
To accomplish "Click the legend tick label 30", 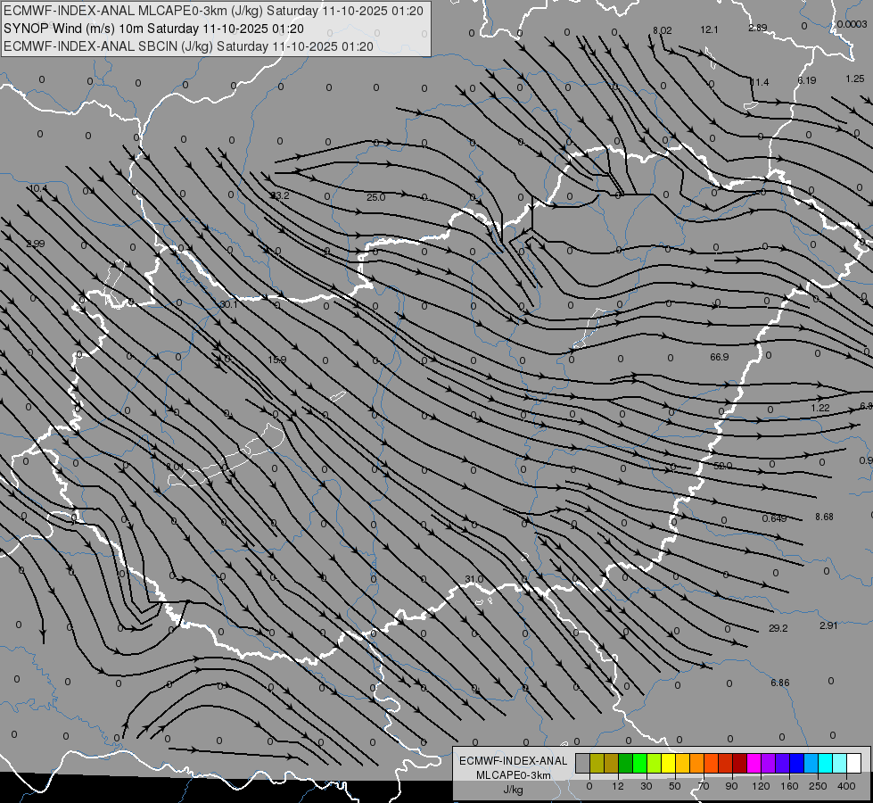I will 646,786.
